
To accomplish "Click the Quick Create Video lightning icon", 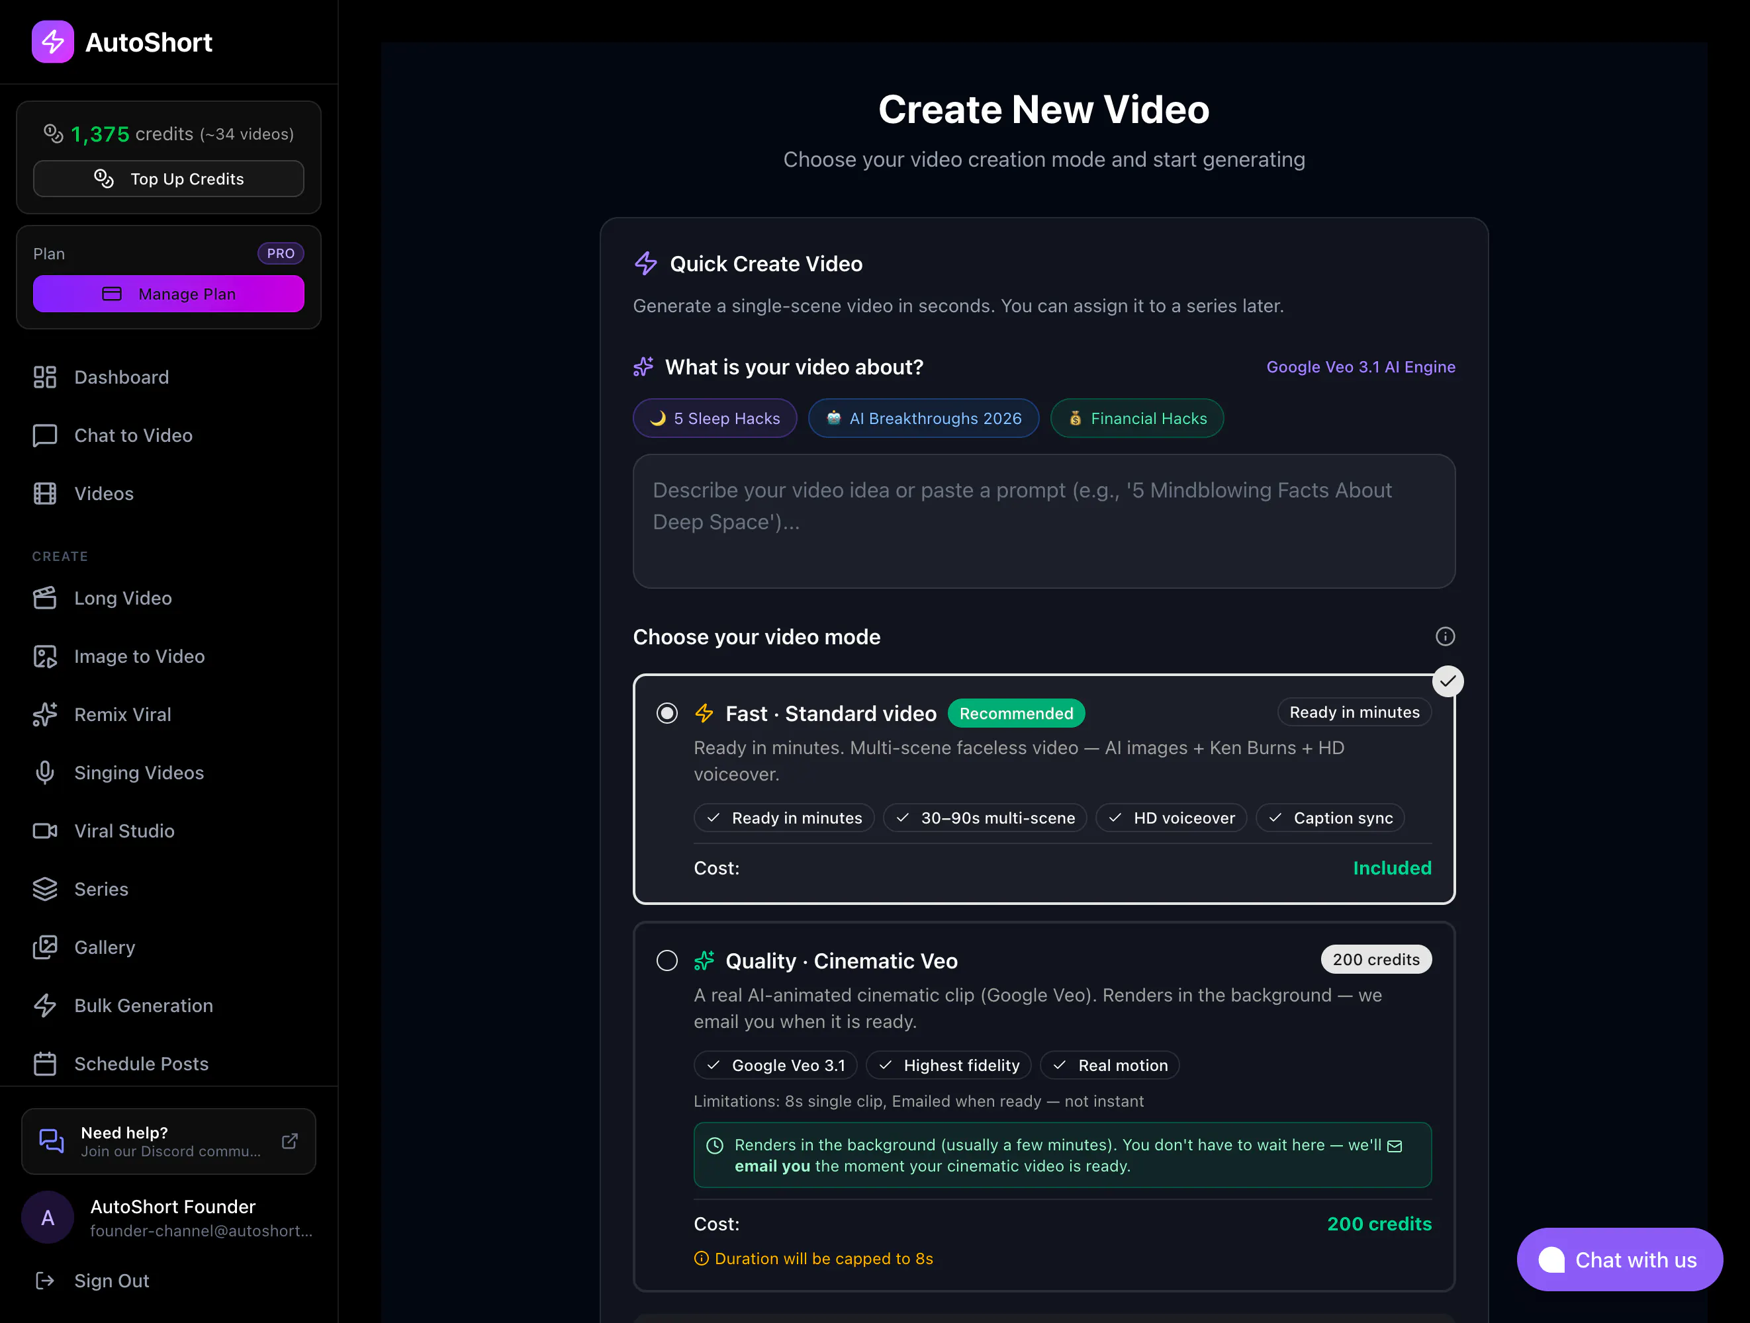I will point(645,263).
